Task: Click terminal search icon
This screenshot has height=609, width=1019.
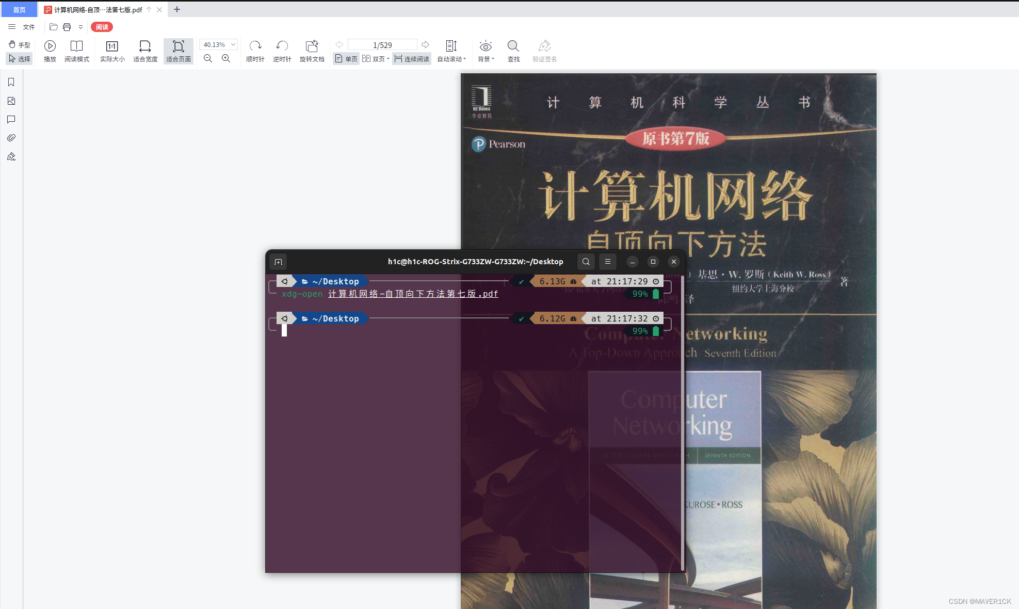Action: click(586, 262)
